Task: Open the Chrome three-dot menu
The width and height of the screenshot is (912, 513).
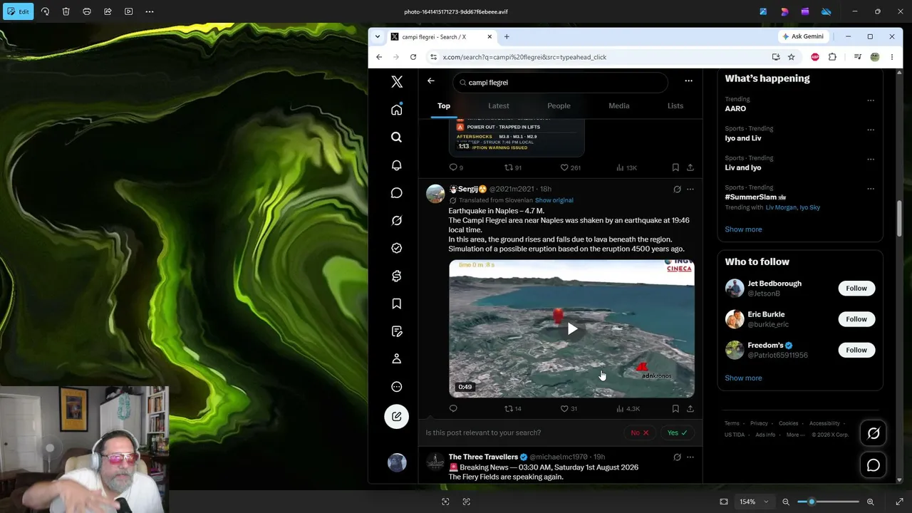Action: [892, 57]
